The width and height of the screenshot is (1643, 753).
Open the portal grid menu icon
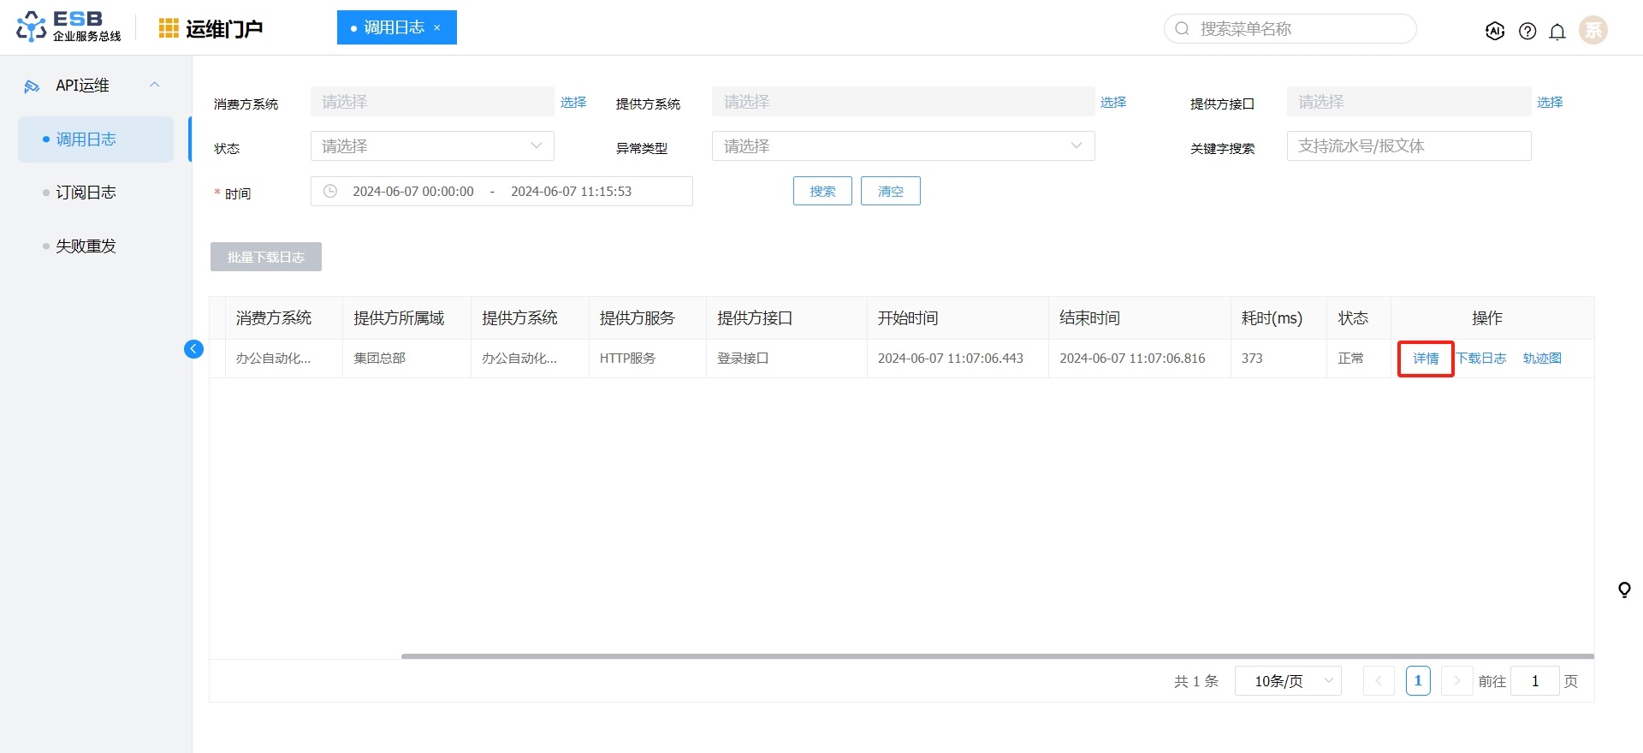[x=169, y=28]
